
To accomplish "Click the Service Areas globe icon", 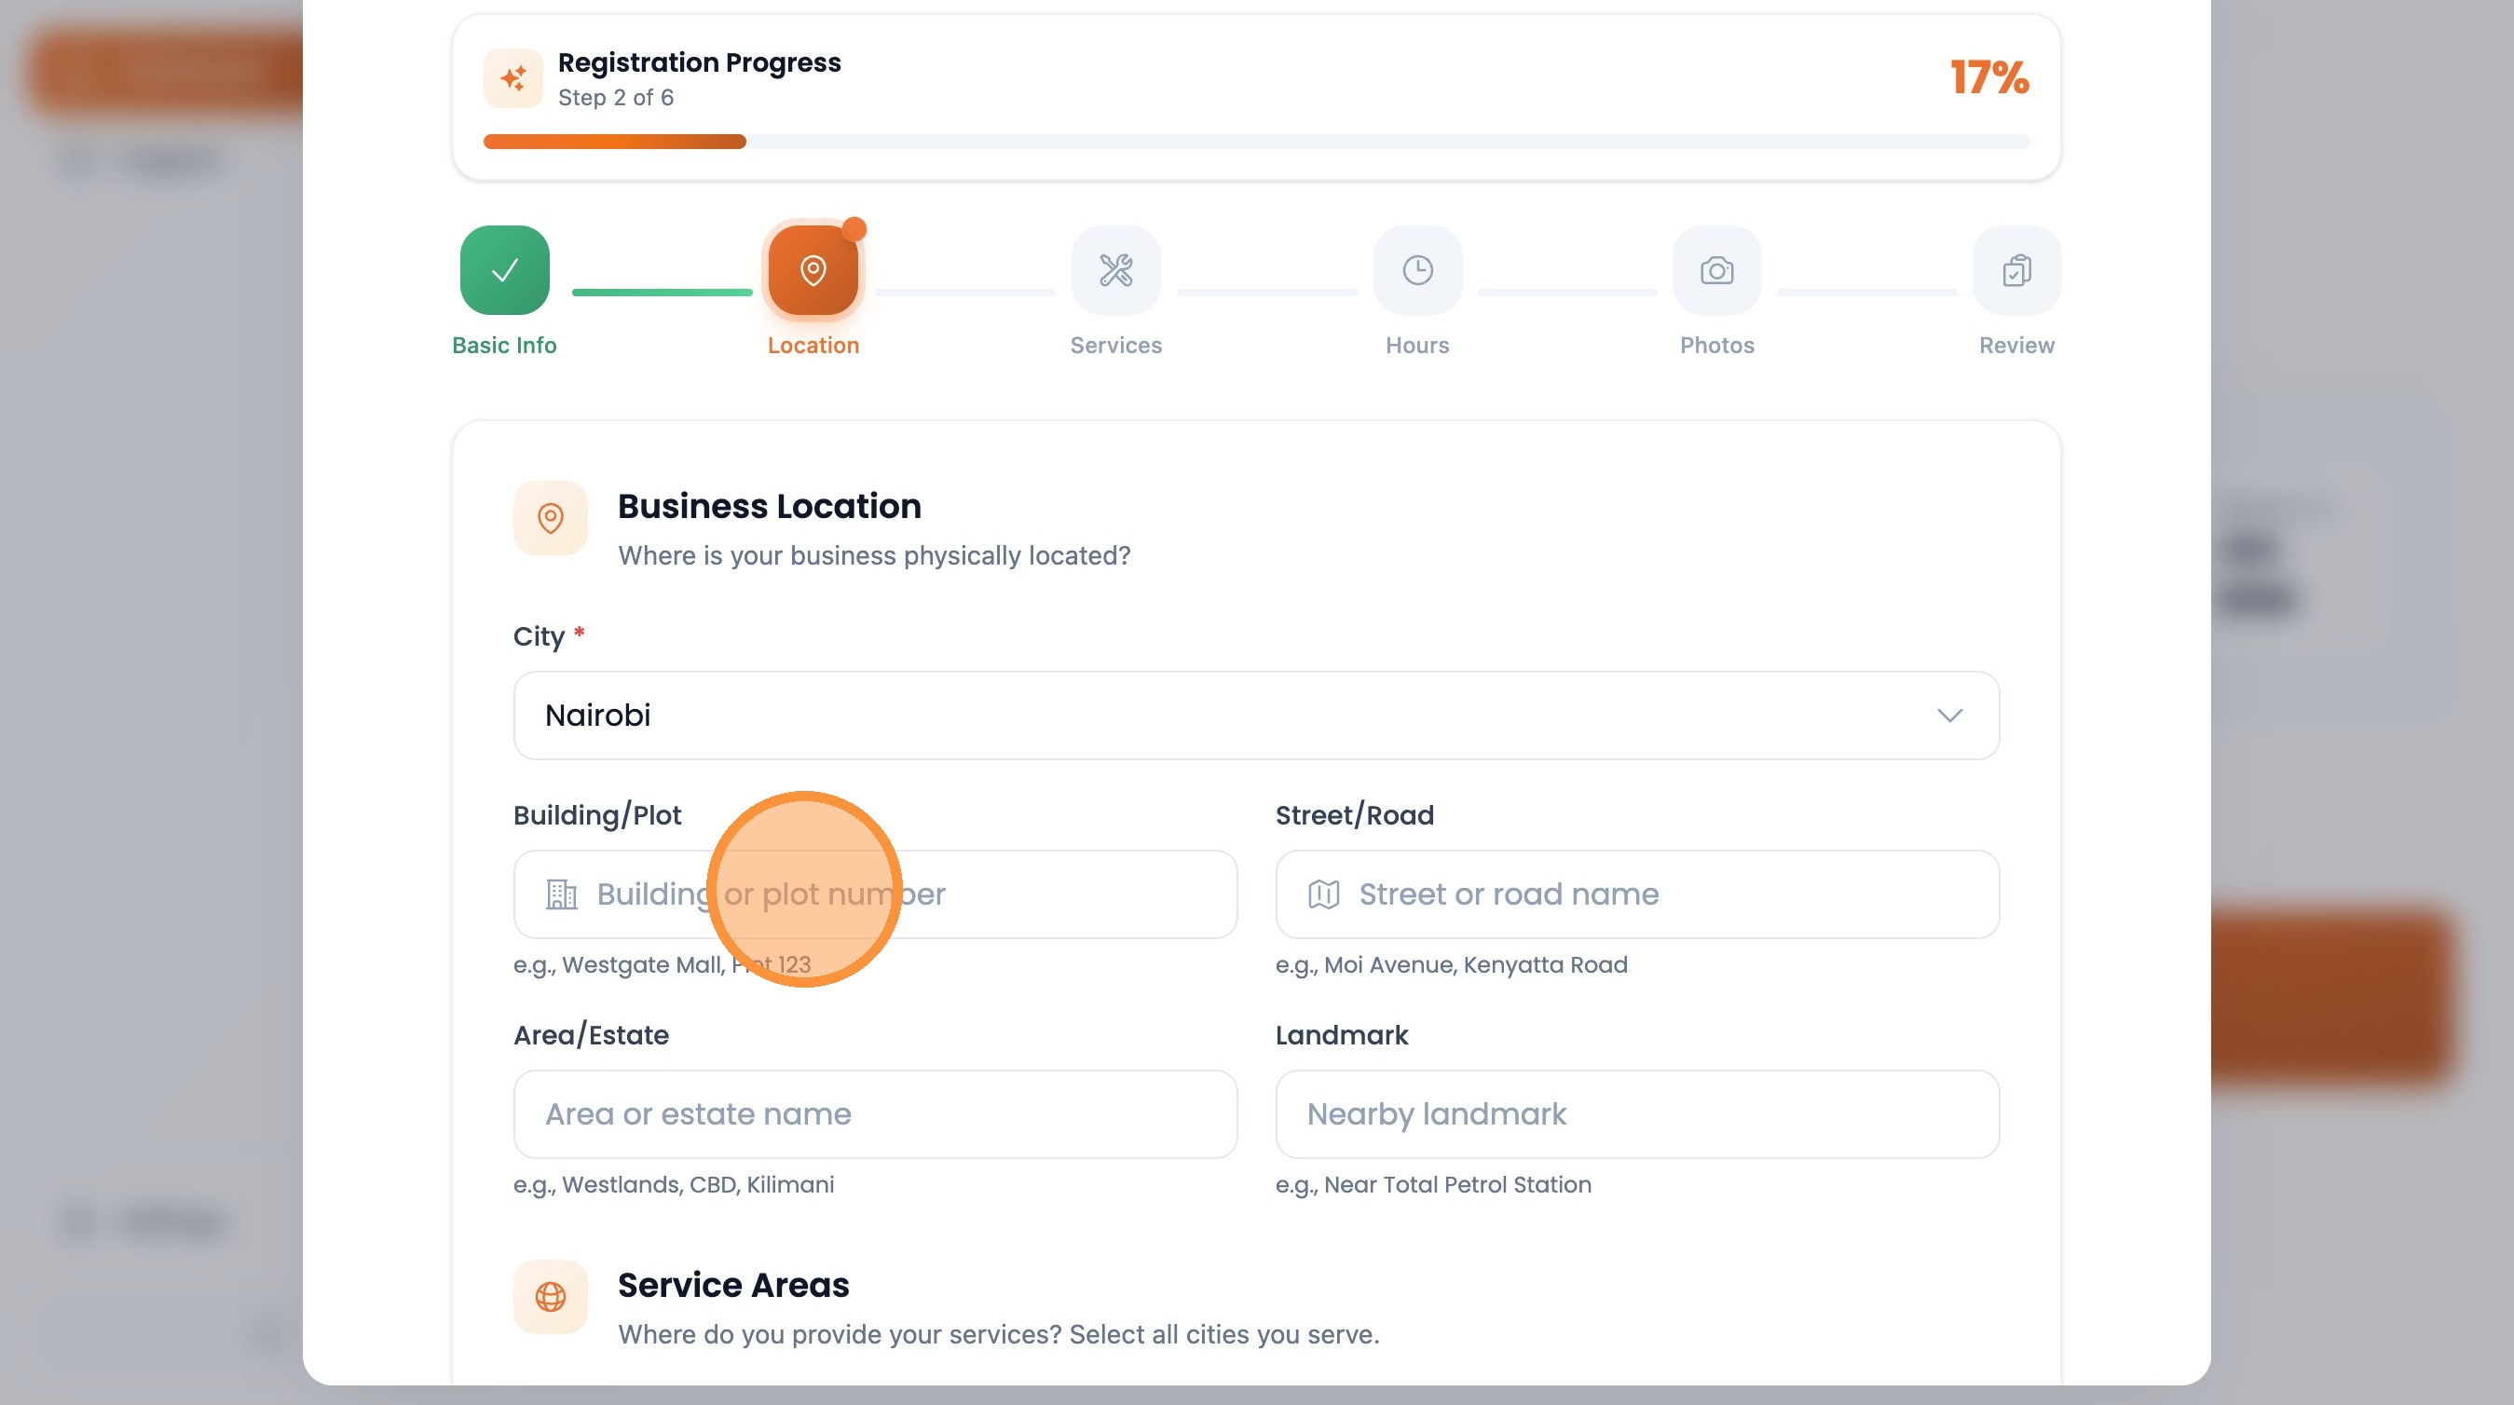I will coord(551,1297).
